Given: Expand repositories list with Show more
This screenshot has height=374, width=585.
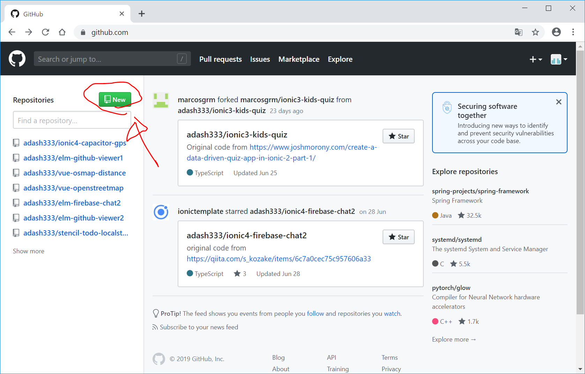Looking at the screenshot, I should pyautogui.click(x=29, y=251).
